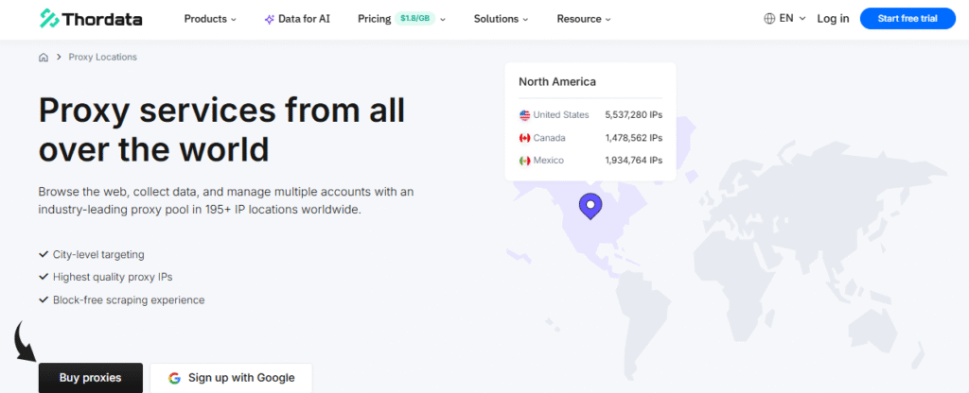969x393 pixels.
Task: Click the home breadcrumb icon
Action: (44, 58)
